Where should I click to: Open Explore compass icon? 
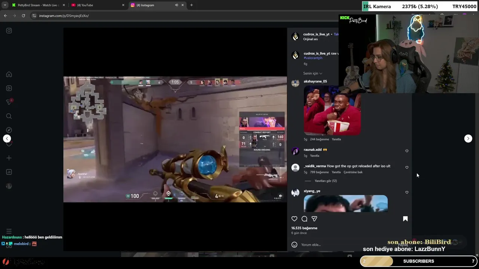[9, 130]
